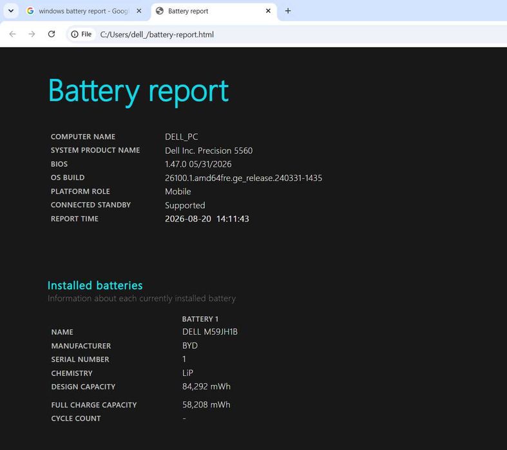The height and width of the screenshot is (450, 507).
Task: Click the FULL CHARGE CAPACITY row label
Action: tap(94, 405)
